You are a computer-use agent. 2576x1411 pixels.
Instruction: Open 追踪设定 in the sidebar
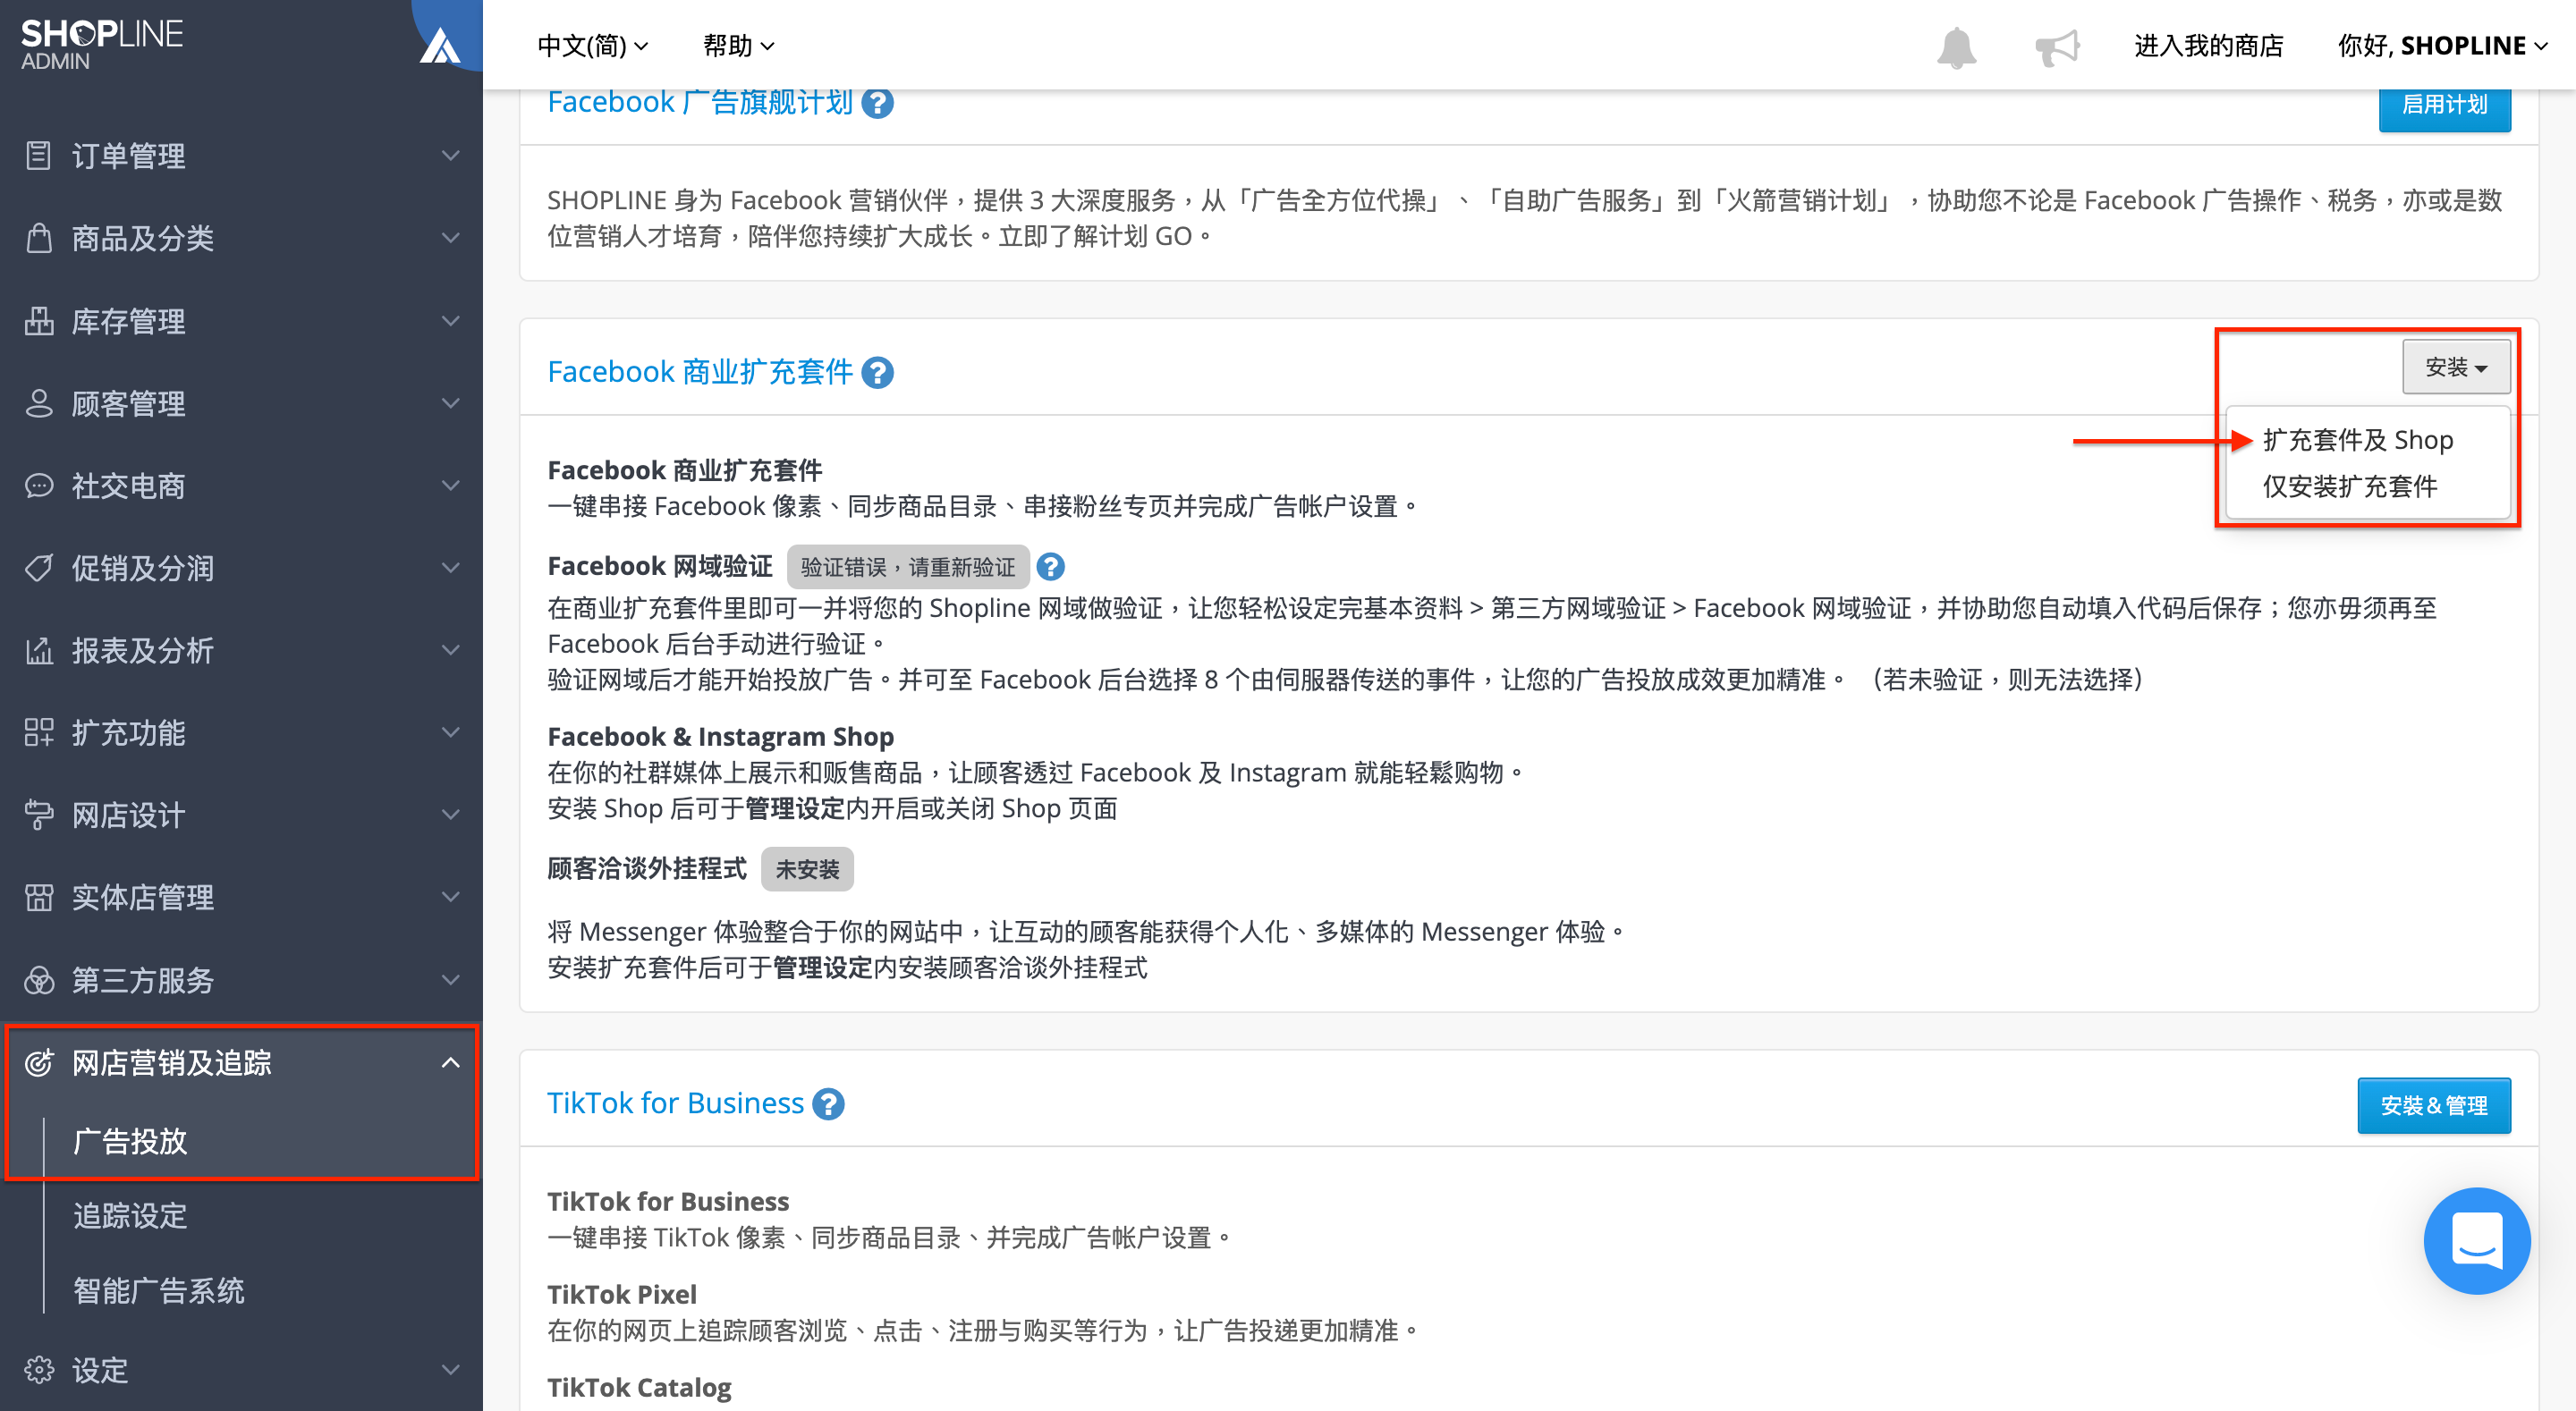[x=130, y=1216]
